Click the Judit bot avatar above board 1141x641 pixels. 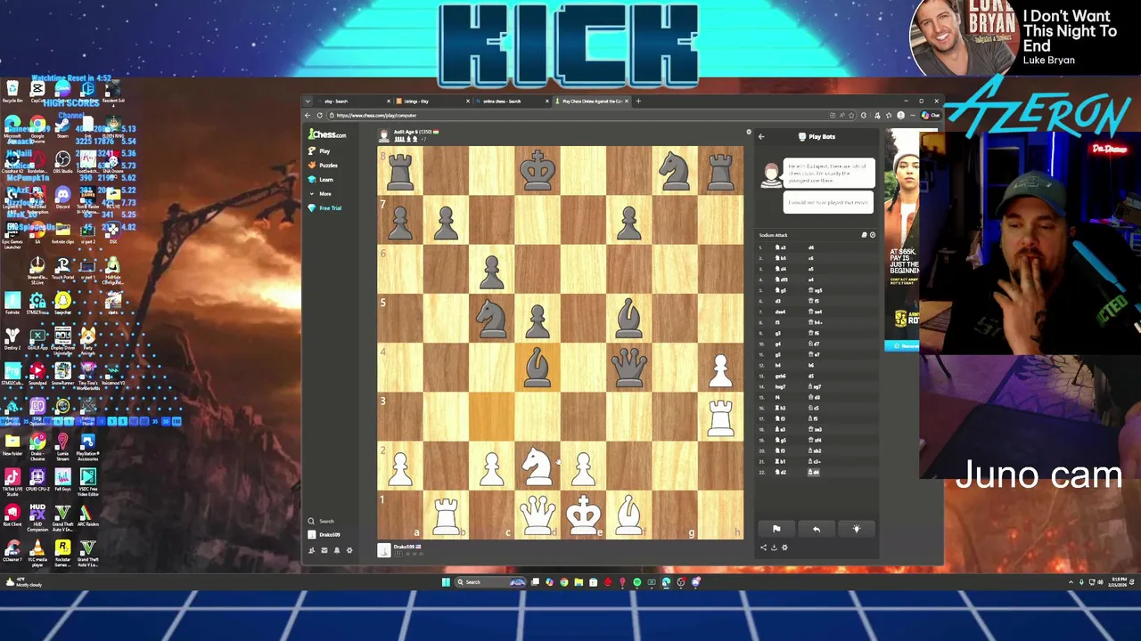point(383,135)
